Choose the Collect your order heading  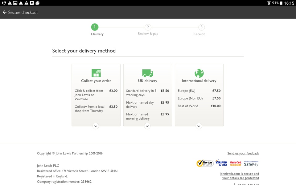(96, 81)
